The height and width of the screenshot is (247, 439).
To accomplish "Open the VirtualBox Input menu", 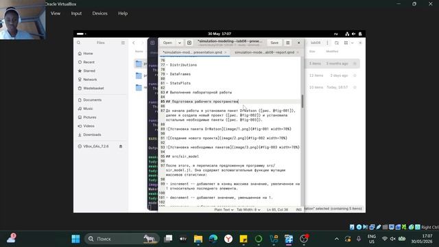I will [76, 14].
